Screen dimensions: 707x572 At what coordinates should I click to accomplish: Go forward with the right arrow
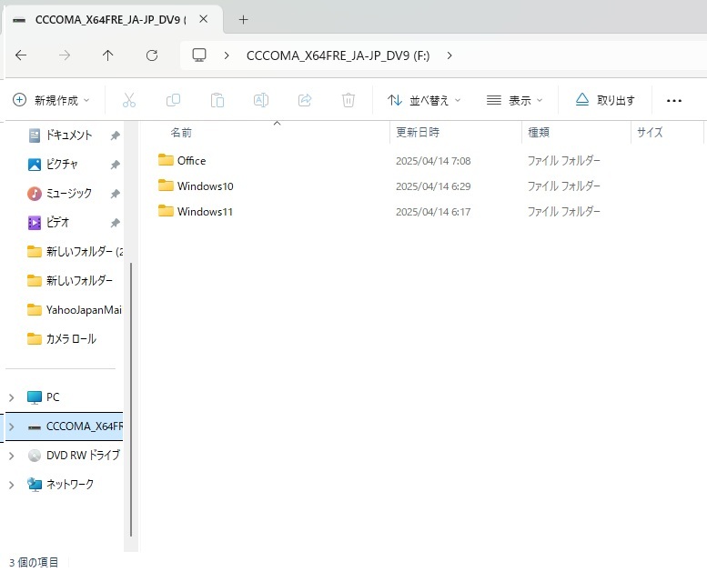pyautogui.click(x=65, y=55)
